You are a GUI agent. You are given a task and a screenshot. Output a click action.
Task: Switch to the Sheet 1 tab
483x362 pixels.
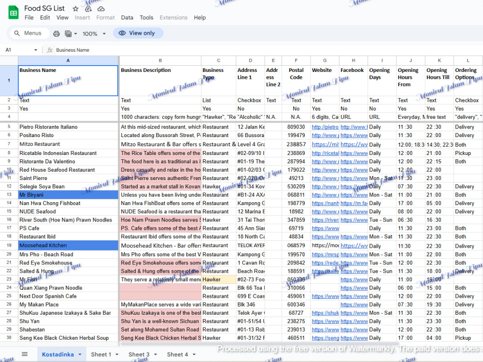pyautogui.click(x=101, y=354)
